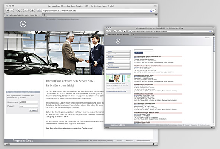220x149 pixels.
Task: Click the blue Suchen button
Action: click(x=139, y=53)
